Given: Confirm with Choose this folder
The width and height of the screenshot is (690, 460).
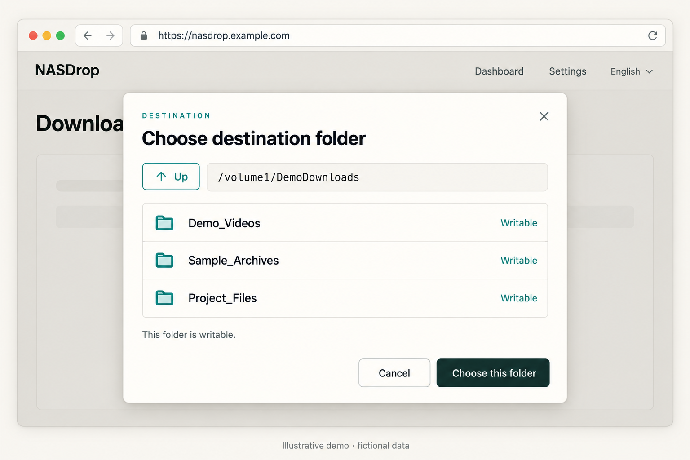Looking at the screenshot, I should [493, 373].
